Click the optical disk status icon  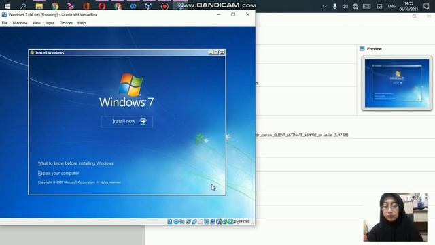click(x=176, y=222)
